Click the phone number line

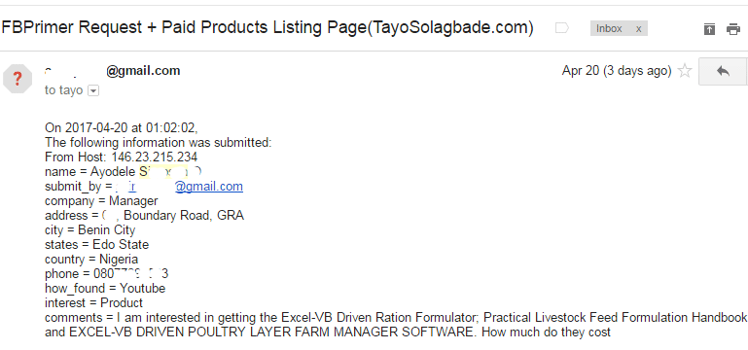point(106,274)
